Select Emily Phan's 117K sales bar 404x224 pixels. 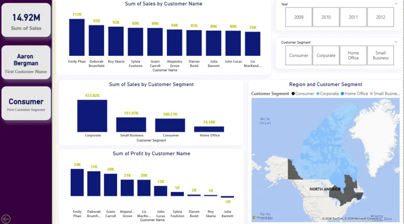pos(77,37)
